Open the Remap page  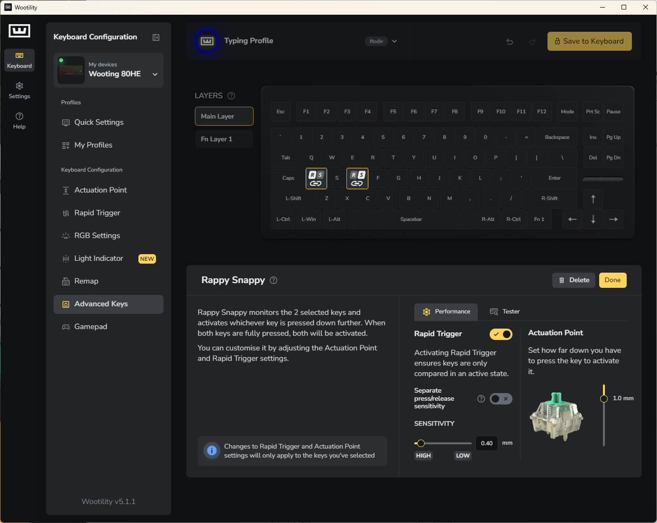pos(109,281)
